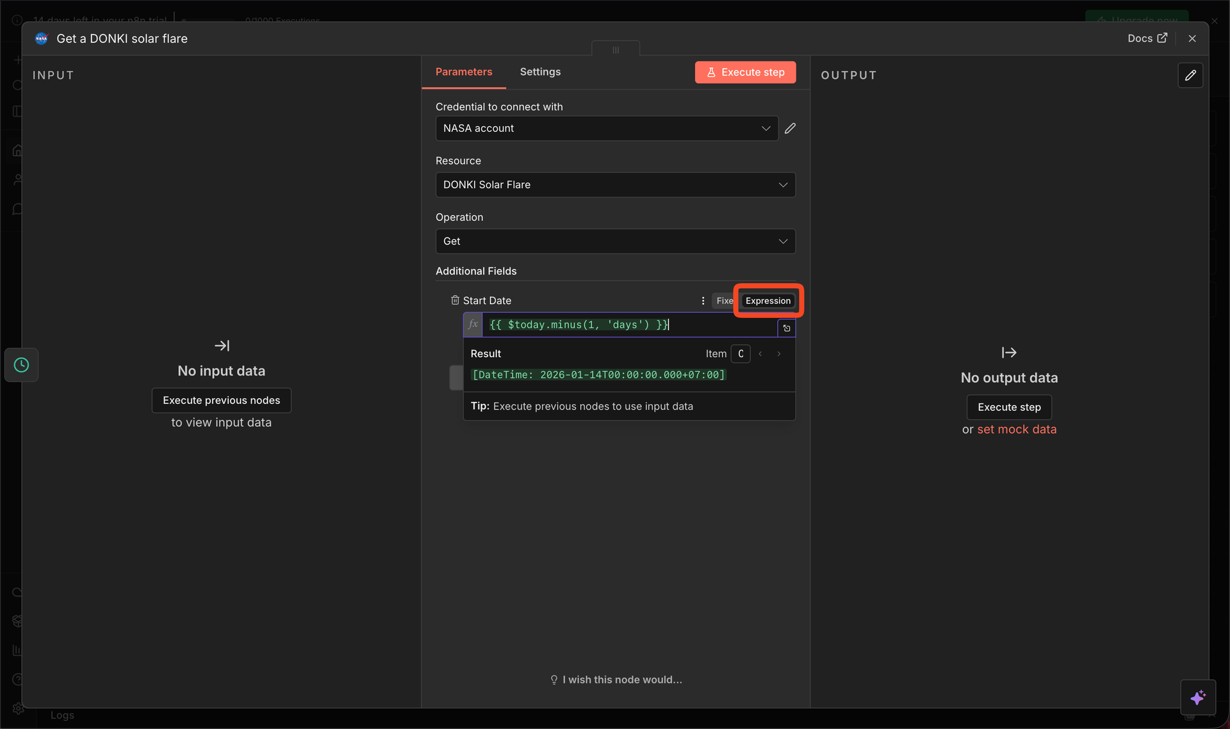Screen dimensions: 1230x729
Task: Open the clock history side button
Action: pyautogui.click(x=21, y=365)
